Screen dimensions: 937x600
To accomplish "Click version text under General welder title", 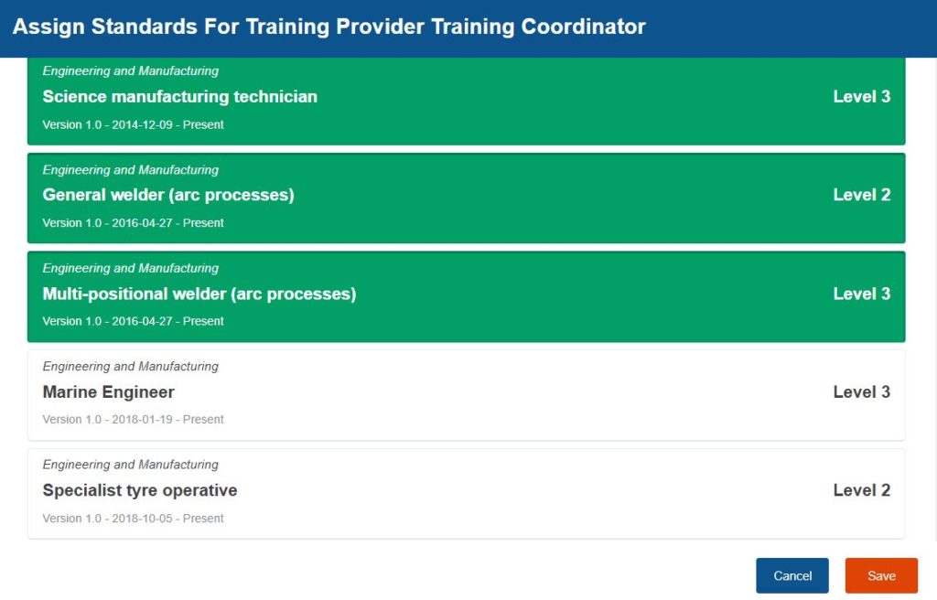I will [x=134, y=223].
